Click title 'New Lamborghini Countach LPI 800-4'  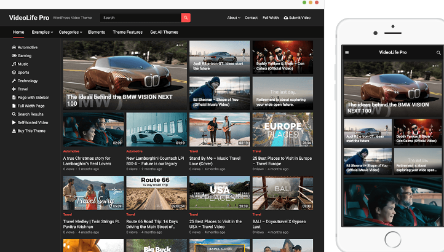[155, 161]
